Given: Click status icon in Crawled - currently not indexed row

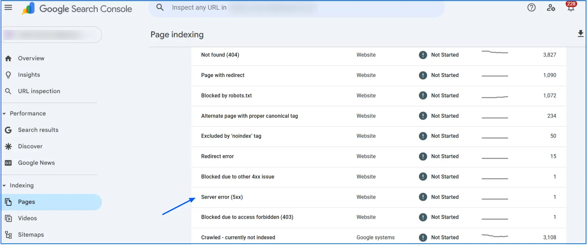Looking at the screenshot, I should tap(423, 237).
